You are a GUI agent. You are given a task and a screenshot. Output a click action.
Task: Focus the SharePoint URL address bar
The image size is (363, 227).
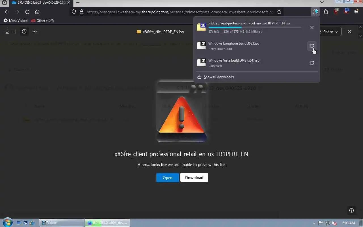point(180,12)
